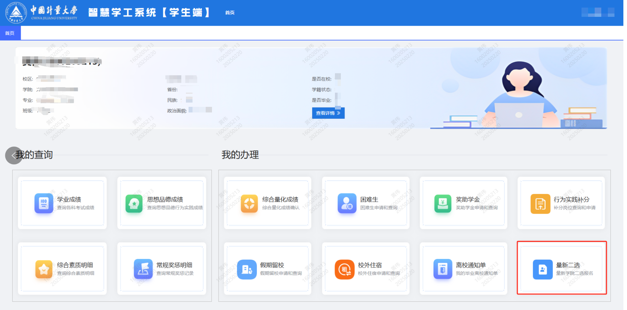Select the 困难生 person icon
The width and height of the screenshot is (627, 310).
[347, 203]
